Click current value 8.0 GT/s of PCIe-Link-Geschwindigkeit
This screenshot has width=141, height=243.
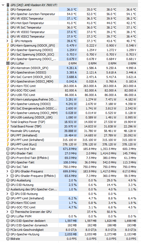[x=72, y=230]
